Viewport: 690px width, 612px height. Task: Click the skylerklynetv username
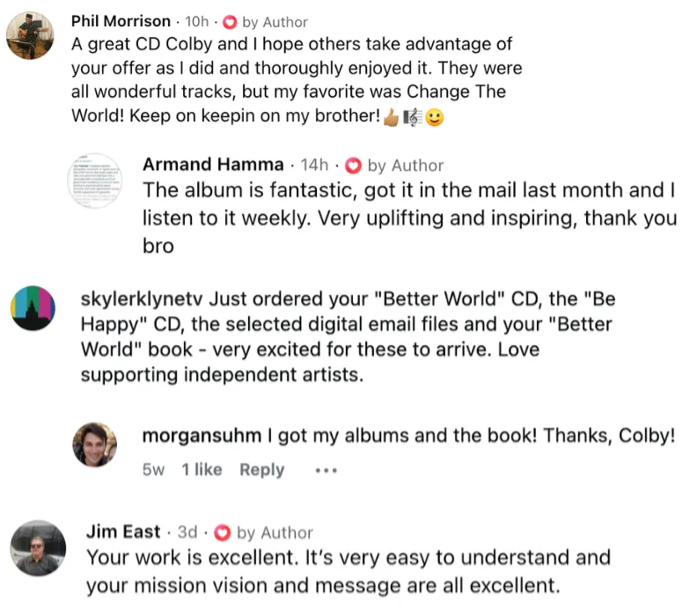point(142,299)
